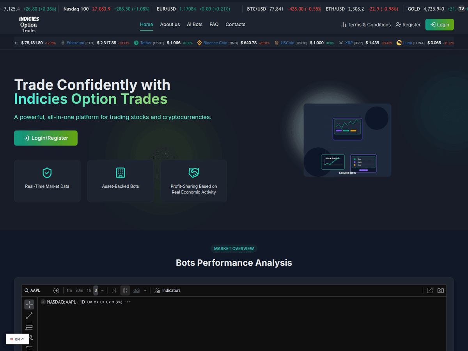Select the Fibonacci retracement tool
The image size is (468, 351).
29,326
